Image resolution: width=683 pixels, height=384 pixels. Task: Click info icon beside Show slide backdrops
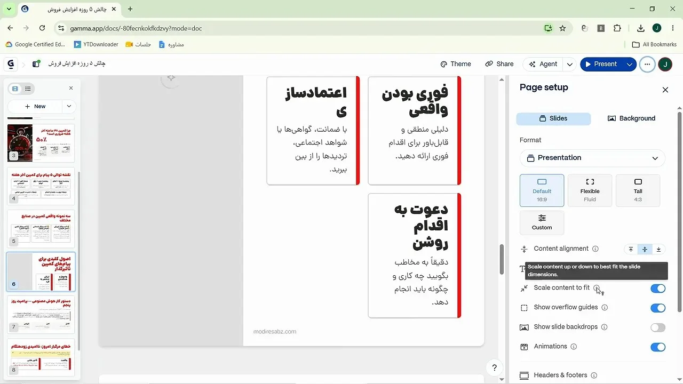click(604, 327)
